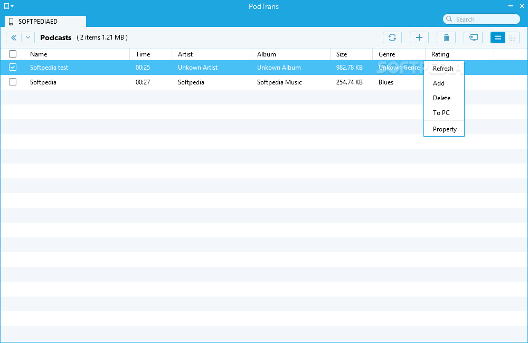Click the 'Podcasts' heading text
528x343 pixels.
click(x=55, y=37)
